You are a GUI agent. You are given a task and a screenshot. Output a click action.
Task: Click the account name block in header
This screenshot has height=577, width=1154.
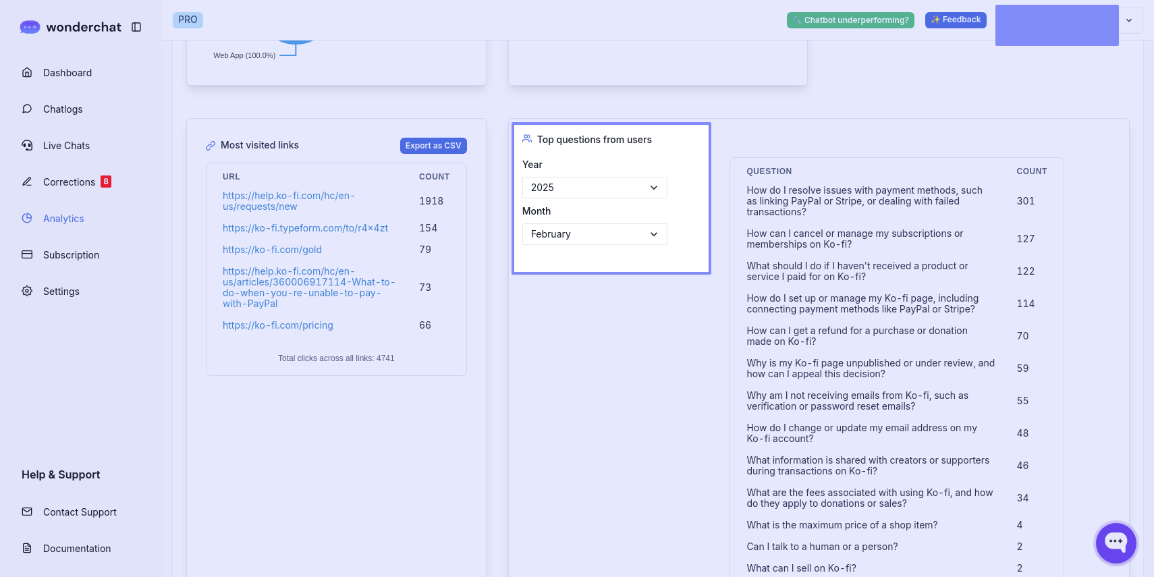click(1057, 25)
